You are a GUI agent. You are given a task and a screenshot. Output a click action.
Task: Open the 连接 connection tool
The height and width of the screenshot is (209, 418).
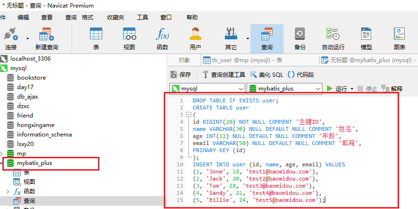(x=11, y=39)
